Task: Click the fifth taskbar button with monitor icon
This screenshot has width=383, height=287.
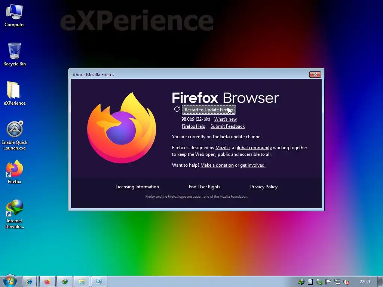Action: [x=99, y=282]
